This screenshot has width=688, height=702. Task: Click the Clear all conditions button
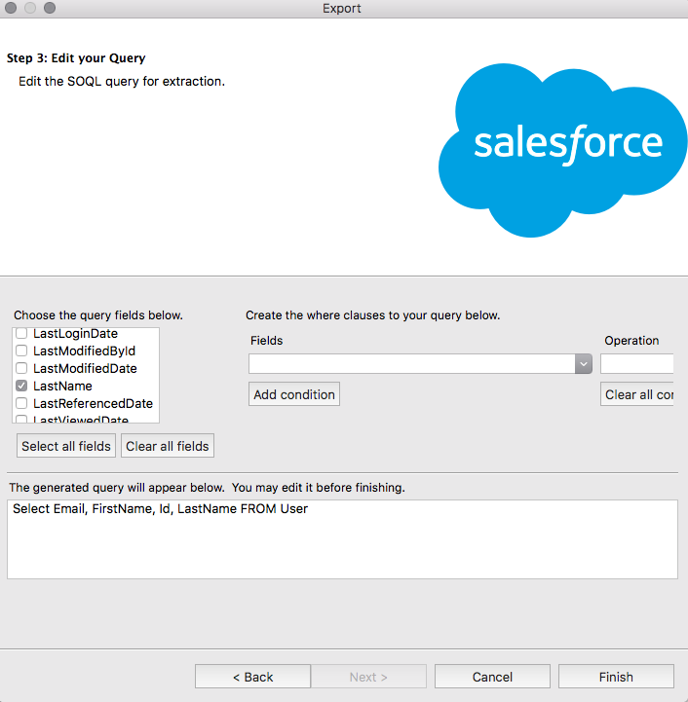[x=636, y=394]
